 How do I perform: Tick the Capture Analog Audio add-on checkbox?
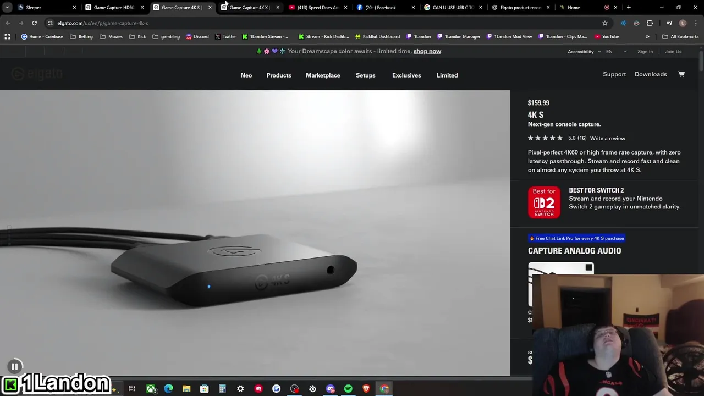[588, 267]
